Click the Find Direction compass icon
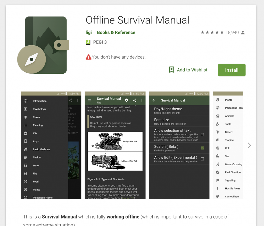264x226 pixels. pyautogui.click(x=218, y=172)
